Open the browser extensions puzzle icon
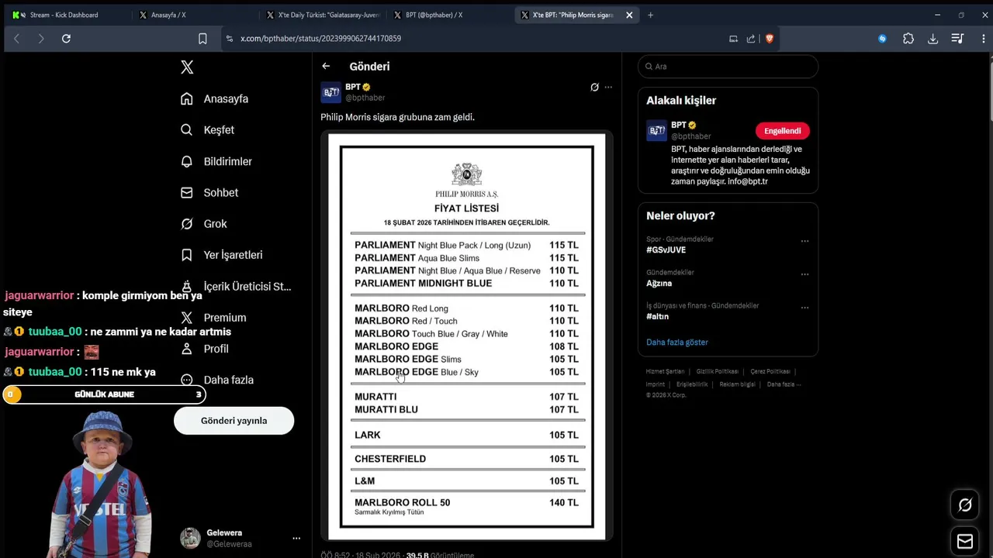Viewport: 993px width, 558px height. (x=908, y=39)
